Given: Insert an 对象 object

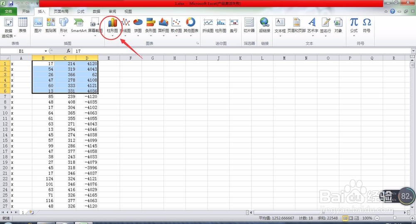Looking at the screenshot, I should (x=338, y=25).
